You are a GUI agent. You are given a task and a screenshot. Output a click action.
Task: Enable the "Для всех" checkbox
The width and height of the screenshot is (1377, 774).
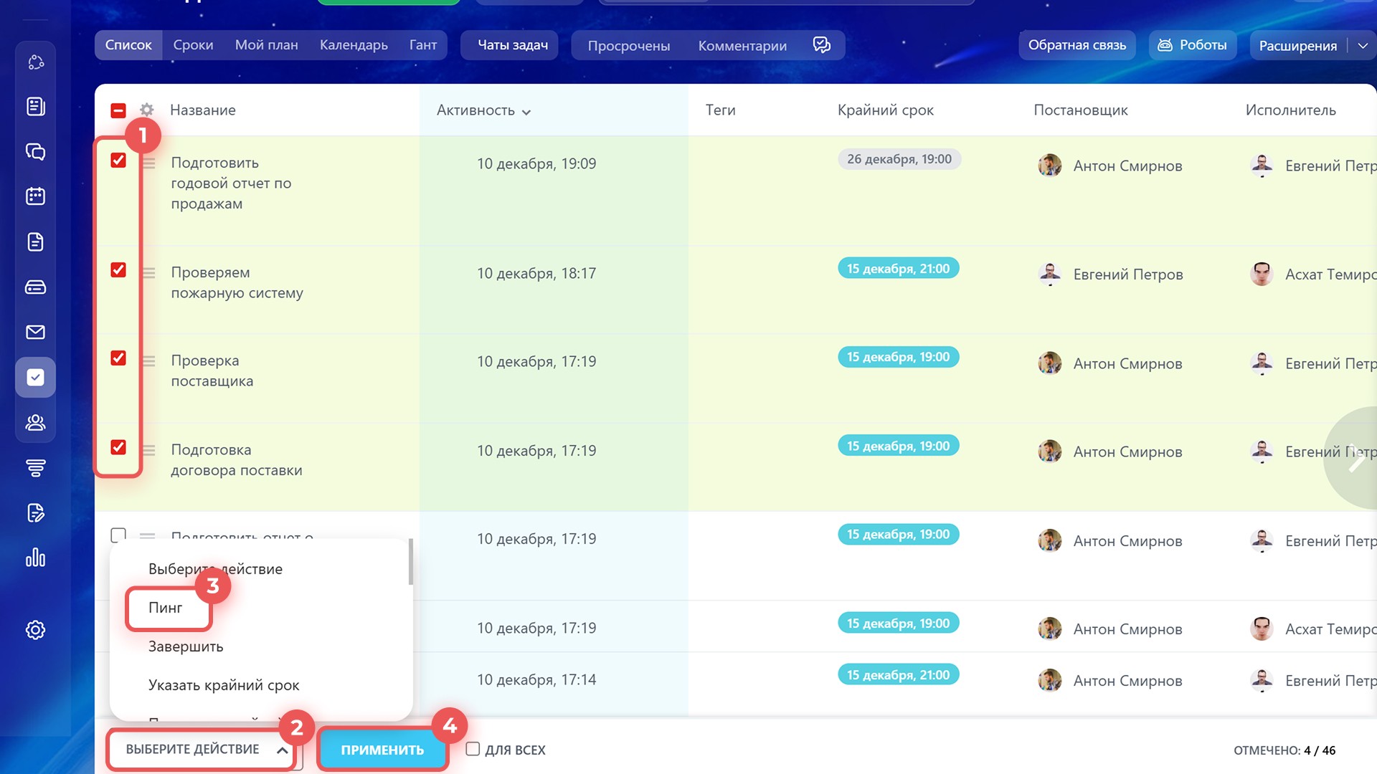(x=473, y=749)
